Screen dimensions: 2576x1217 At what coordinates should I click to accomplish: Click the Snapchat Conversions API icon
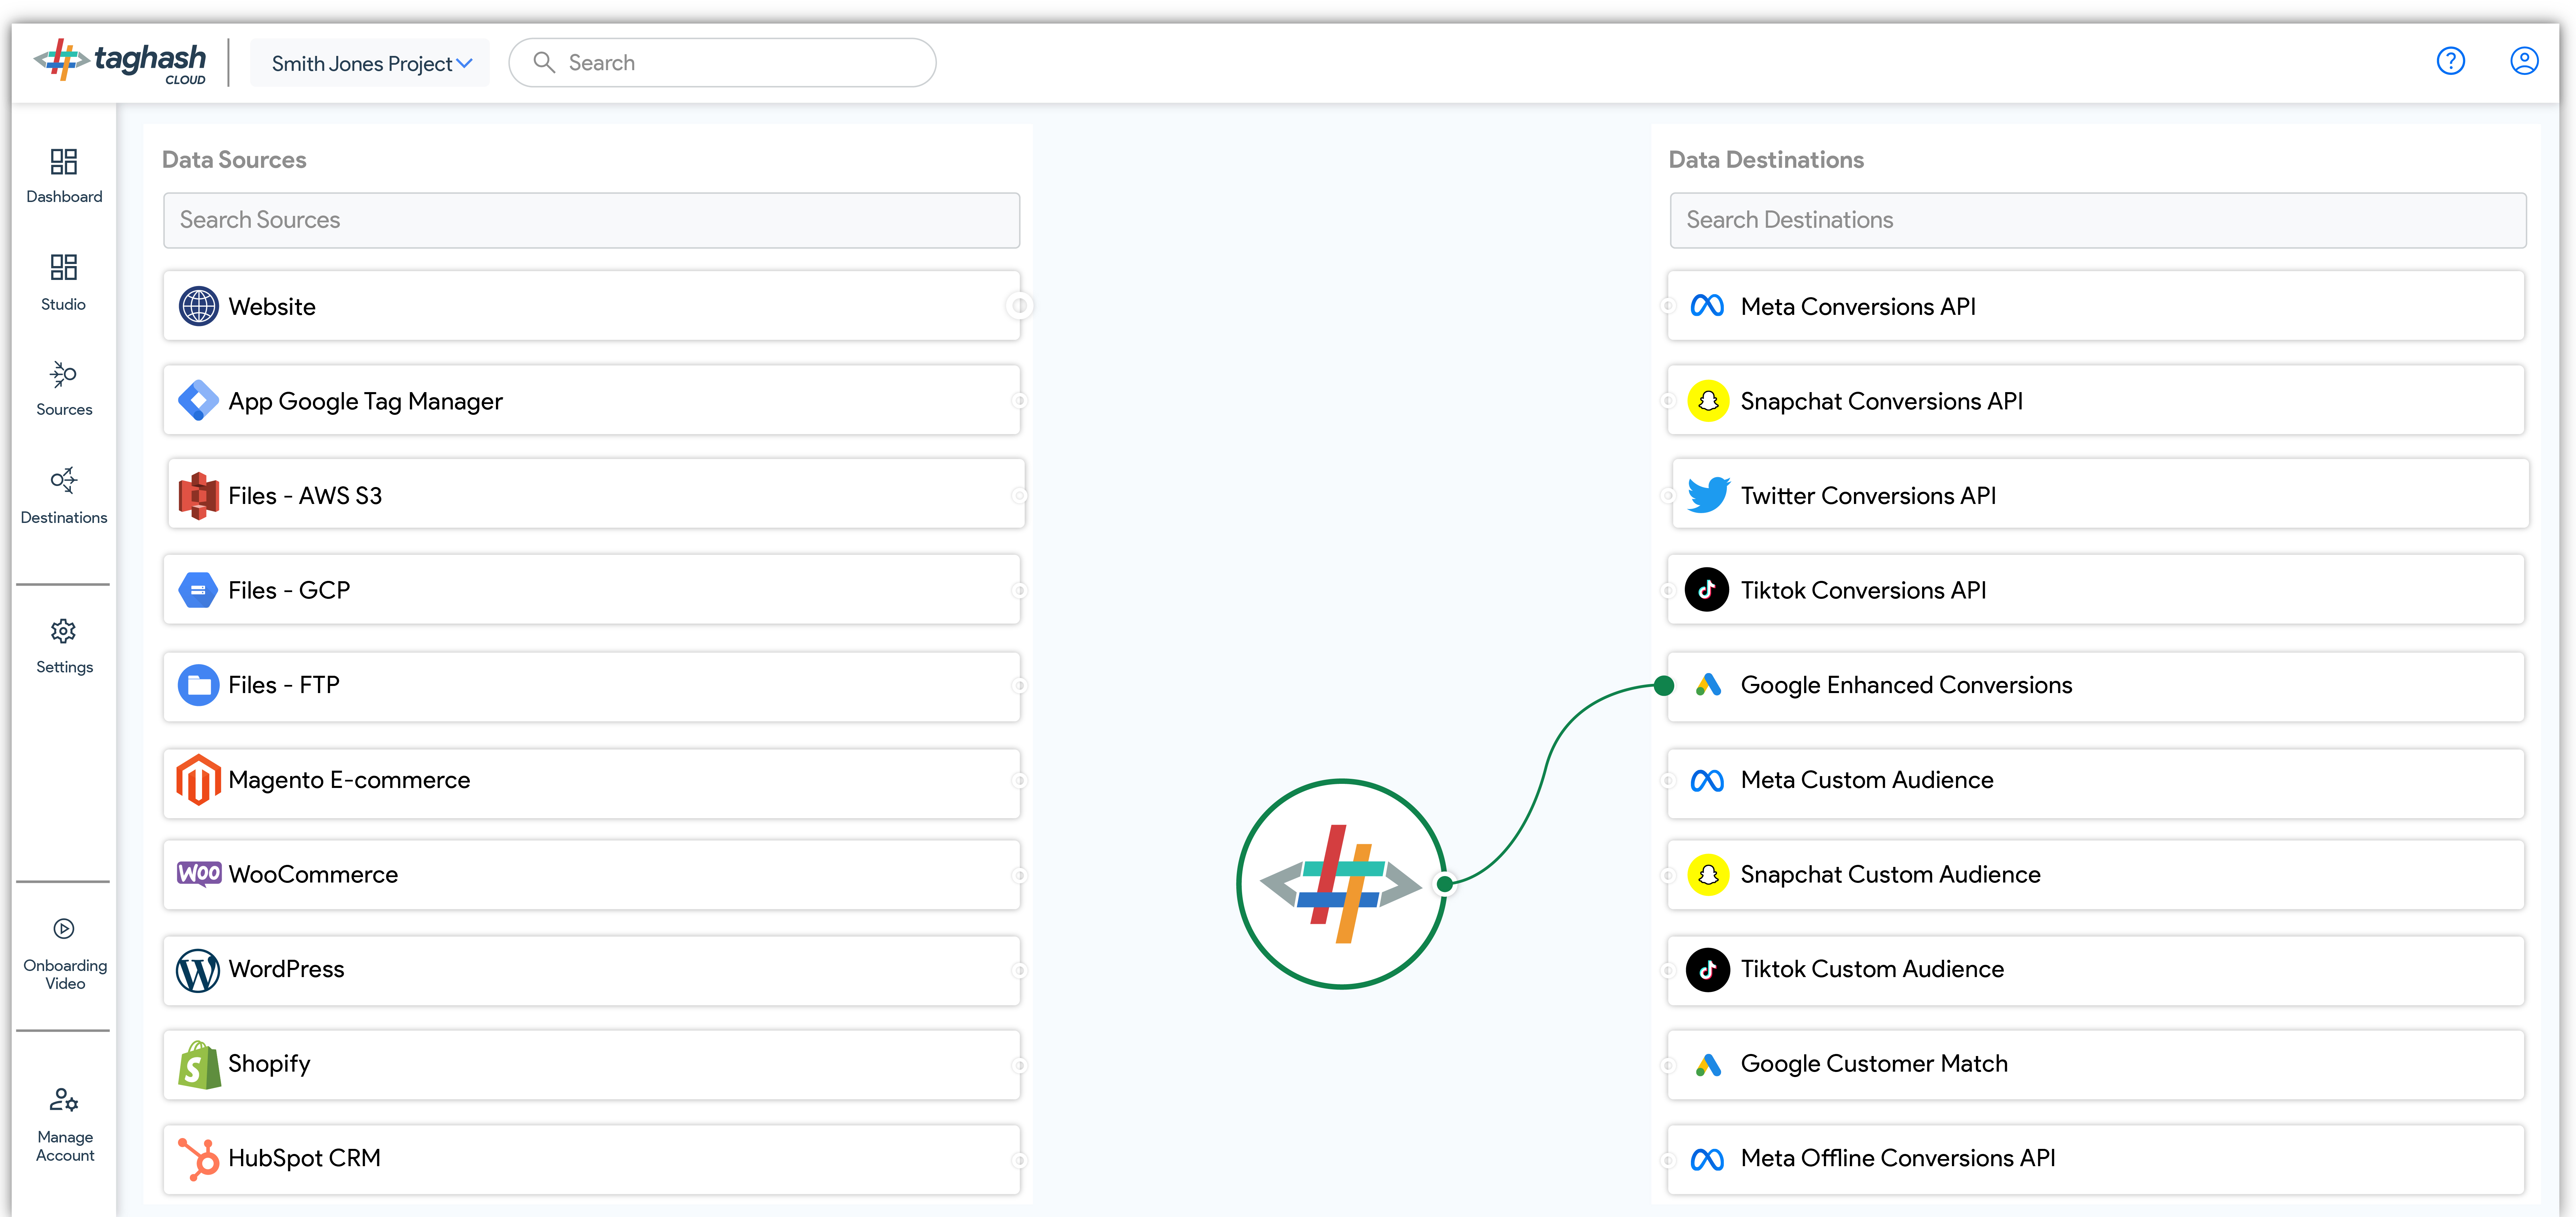[1708, 401]
